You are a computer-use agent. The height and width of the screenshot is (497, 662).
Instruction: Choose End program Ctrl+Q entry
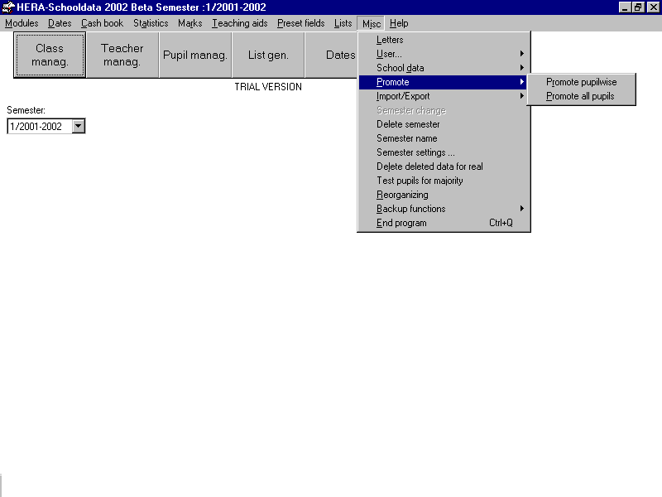tap(444, 223)
